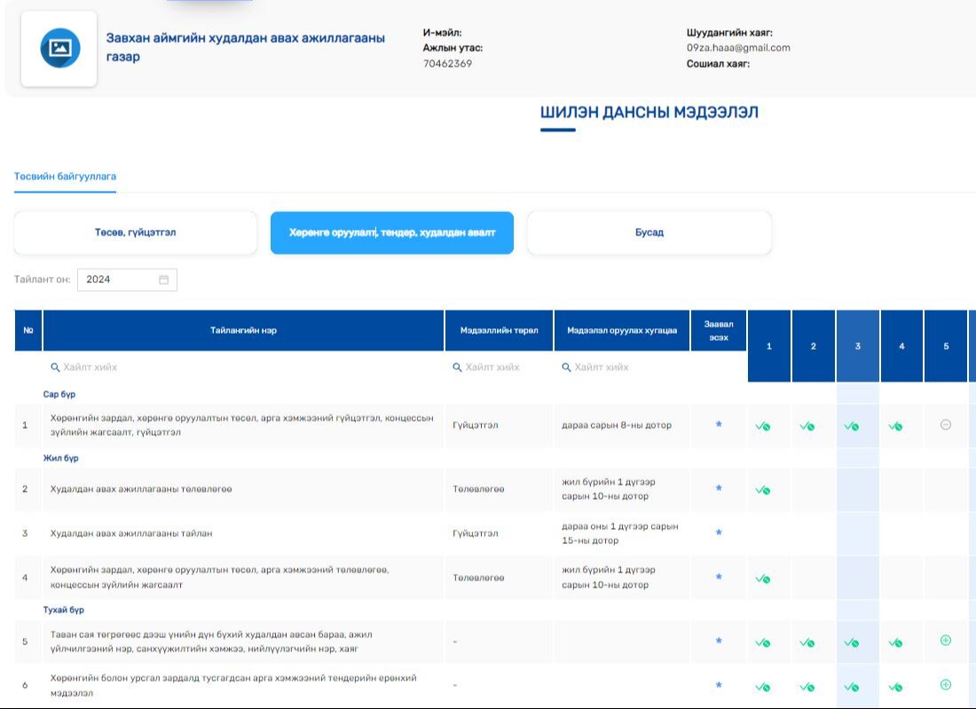
Task: Click month 1 checkmark in row 1
Action: coord(762,426)
